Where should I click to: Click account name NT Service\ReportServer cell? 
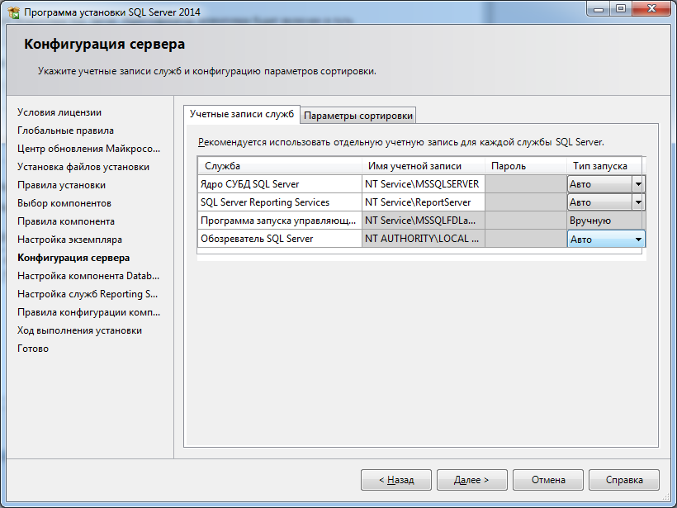pyautogui.click(x=422, y=202)
